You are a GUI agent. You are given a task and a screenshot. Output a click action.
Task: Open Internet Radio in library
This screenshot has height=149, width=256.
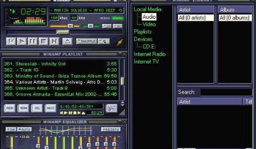click(150, 54)
